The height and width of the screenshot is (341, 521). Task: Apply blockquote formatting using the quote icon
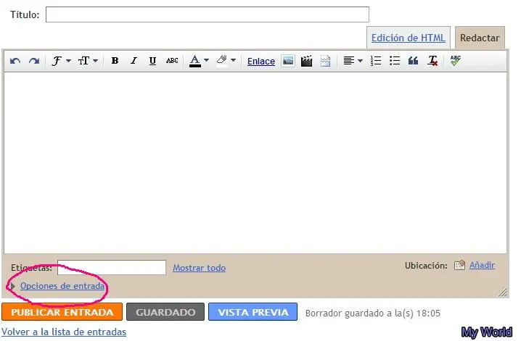(413, 61)
